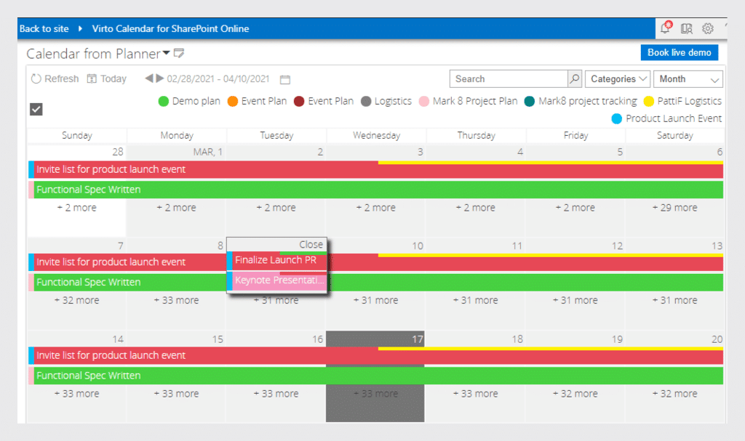The image size is (745, 441).
Task: Expand + 2 more under Sunday 28
Action: [x=77, y=208]
